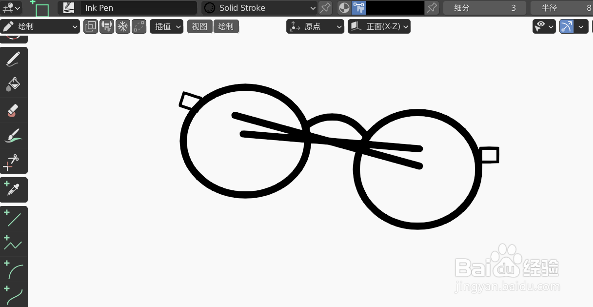Toggle Additive Drawing snowflake option
The image size is (593, 307).
tap(123, 26)
